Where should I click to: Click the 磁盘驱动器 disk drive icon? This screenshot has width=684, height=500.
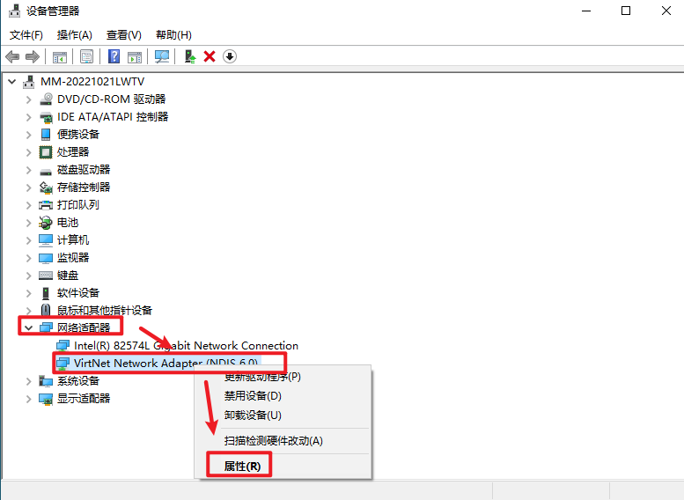click(46, 172)
